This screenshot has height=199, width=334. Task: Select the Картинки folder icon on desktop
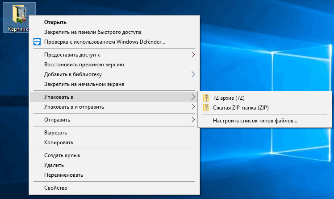click(x=19, y=14)
